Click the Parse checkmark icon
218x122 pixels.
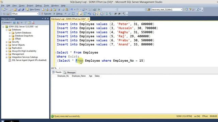click(69, 14)
